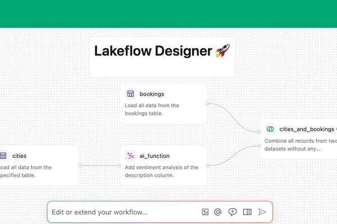
Task: Click the ai_function fx icon
Action: [x=130, y=156]
